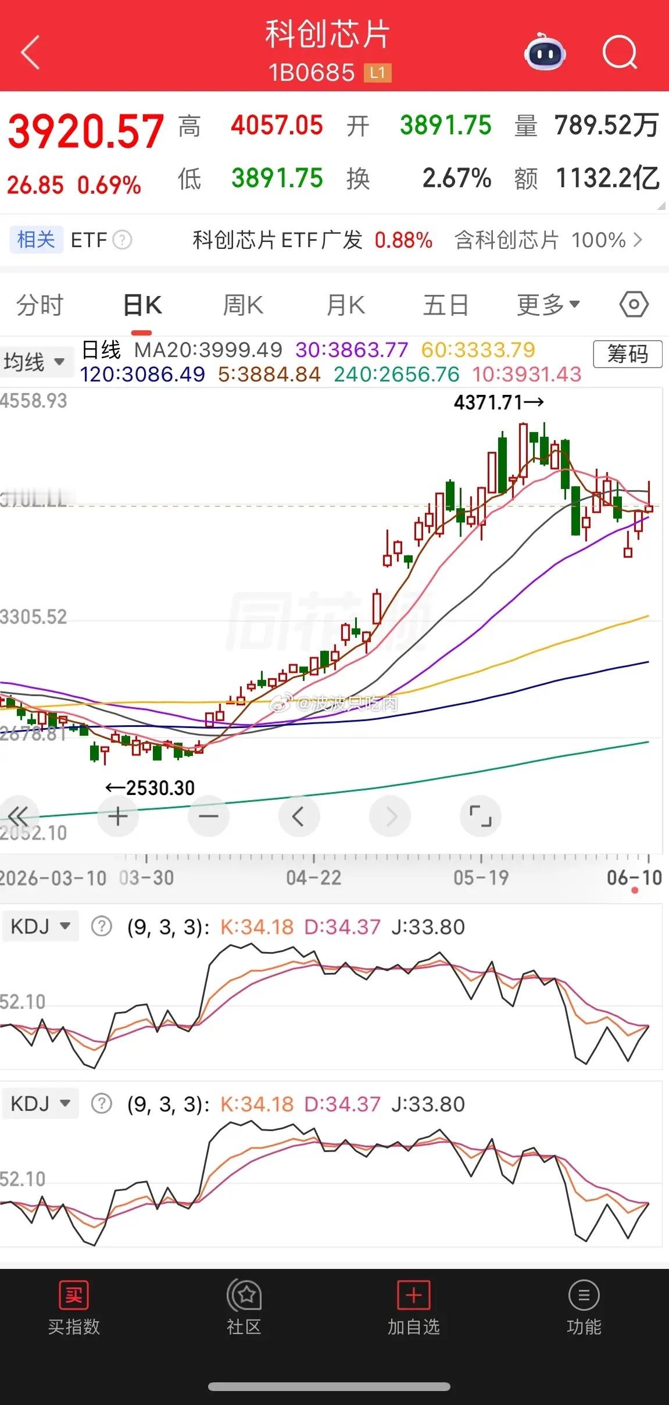Open help for second KDJ indicator
Image resolution: width=669 pixels, height=1405 pixels.
[102, 1103]
